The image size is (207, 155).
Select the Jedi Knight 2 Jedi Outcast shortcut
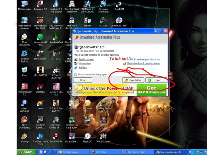(x=56, y=7)
